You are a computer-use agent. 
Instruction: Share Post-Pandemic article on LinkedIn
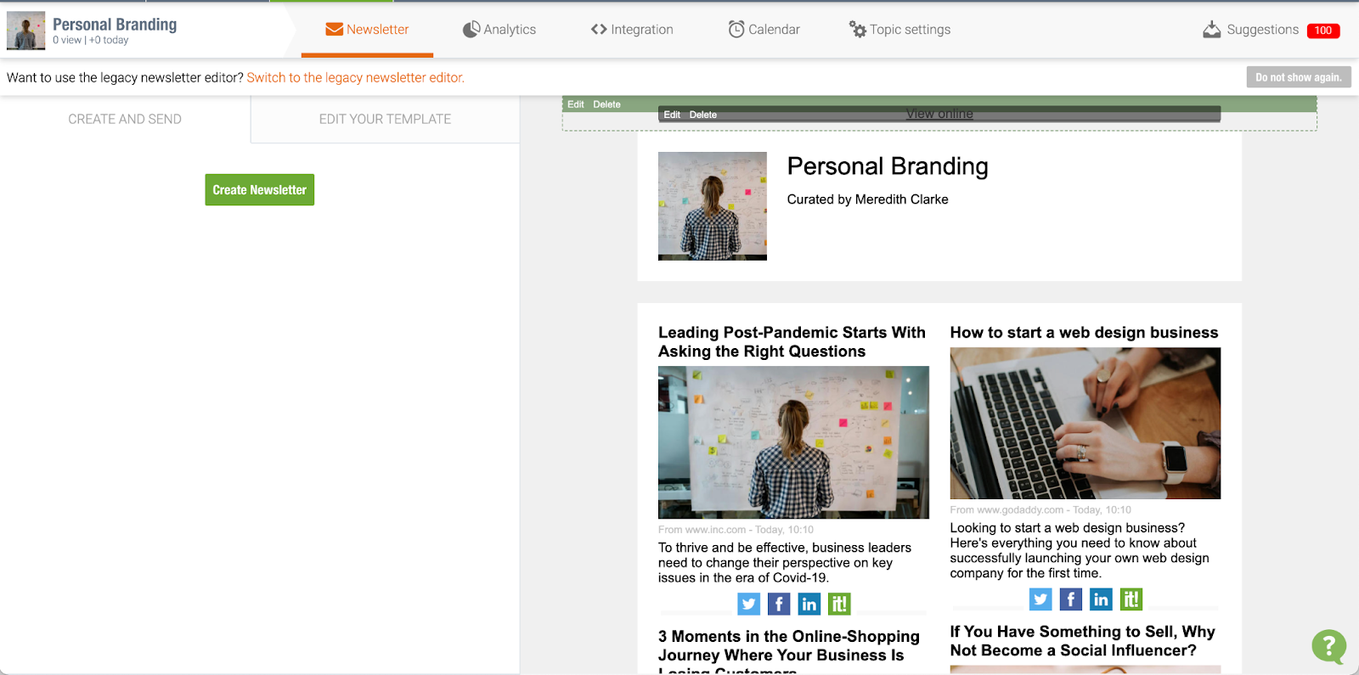pos(809,604)
